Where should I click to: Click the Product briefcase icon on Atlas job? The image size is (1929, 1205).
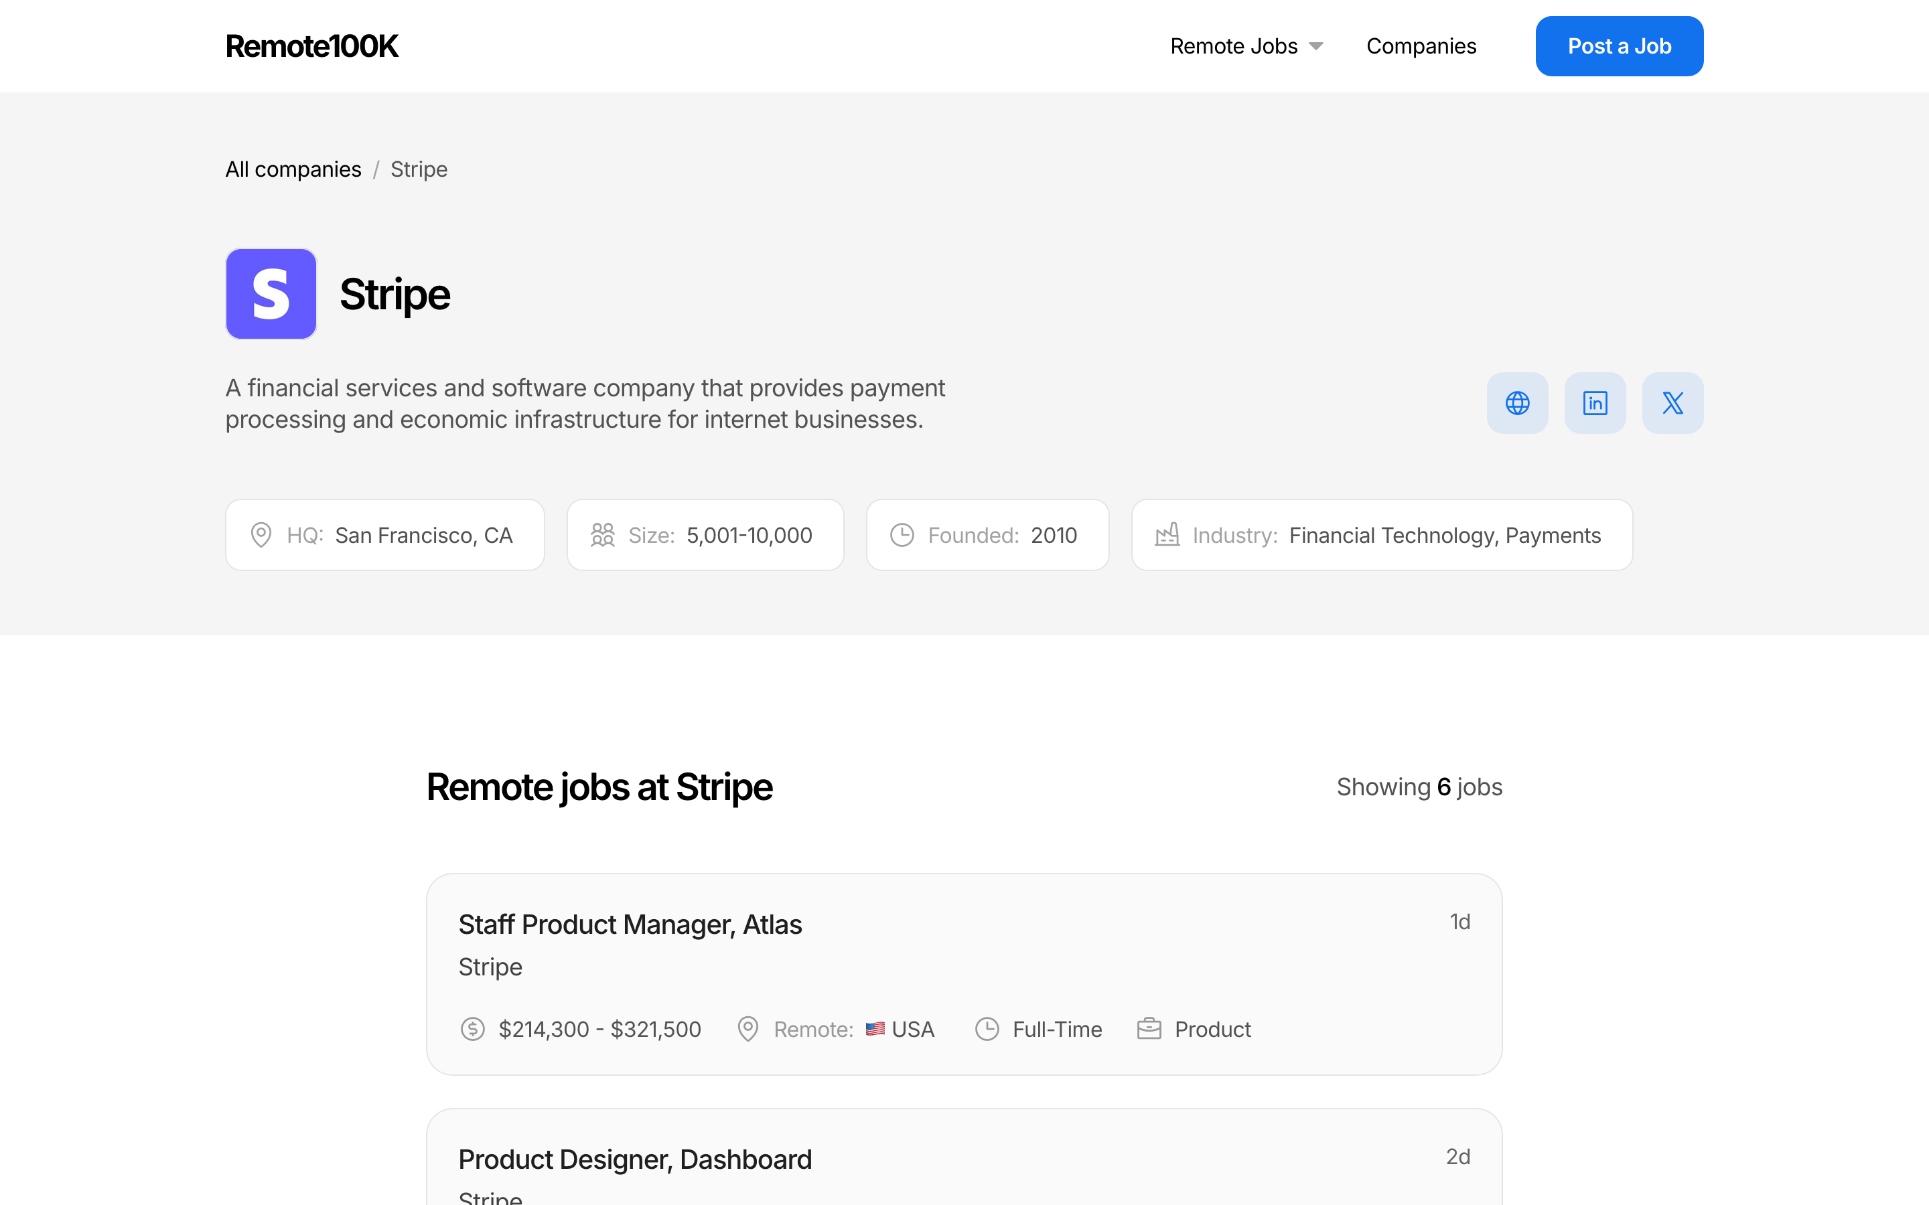pyautogui.click(x=1149, y=1029)
